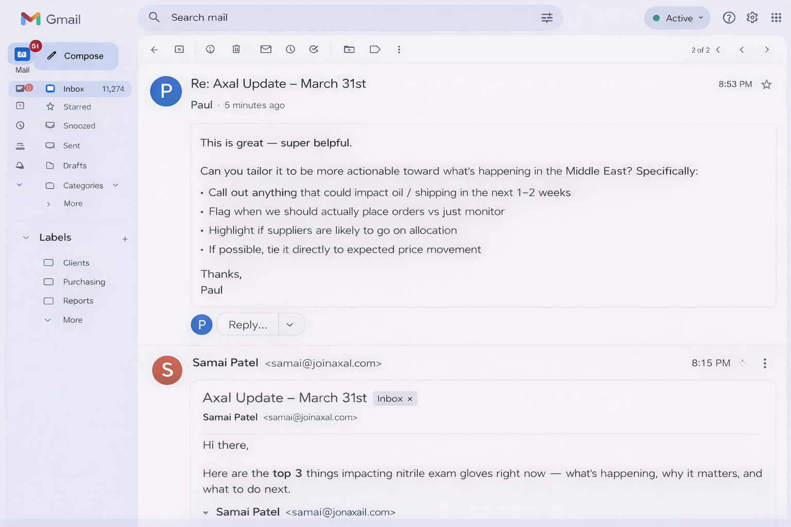The width and height of the screenshot is (791, 527).
Task: Open the Google apps grid
Action: click(777, 17)
